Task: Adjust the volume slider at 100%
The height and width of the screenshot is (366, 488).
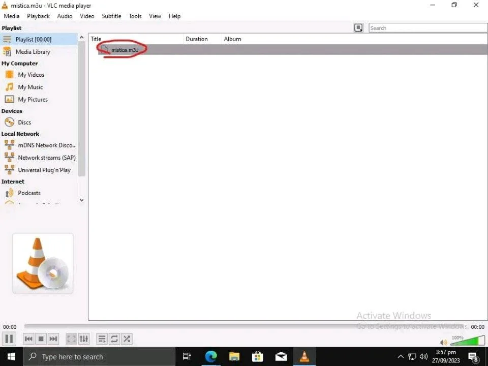Action: [468, 341]
